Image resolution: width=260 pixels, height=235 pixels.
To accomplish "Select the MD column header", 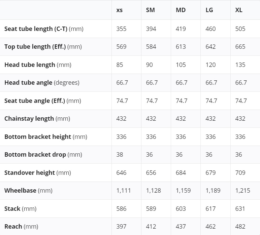I will tap(181, 10).
